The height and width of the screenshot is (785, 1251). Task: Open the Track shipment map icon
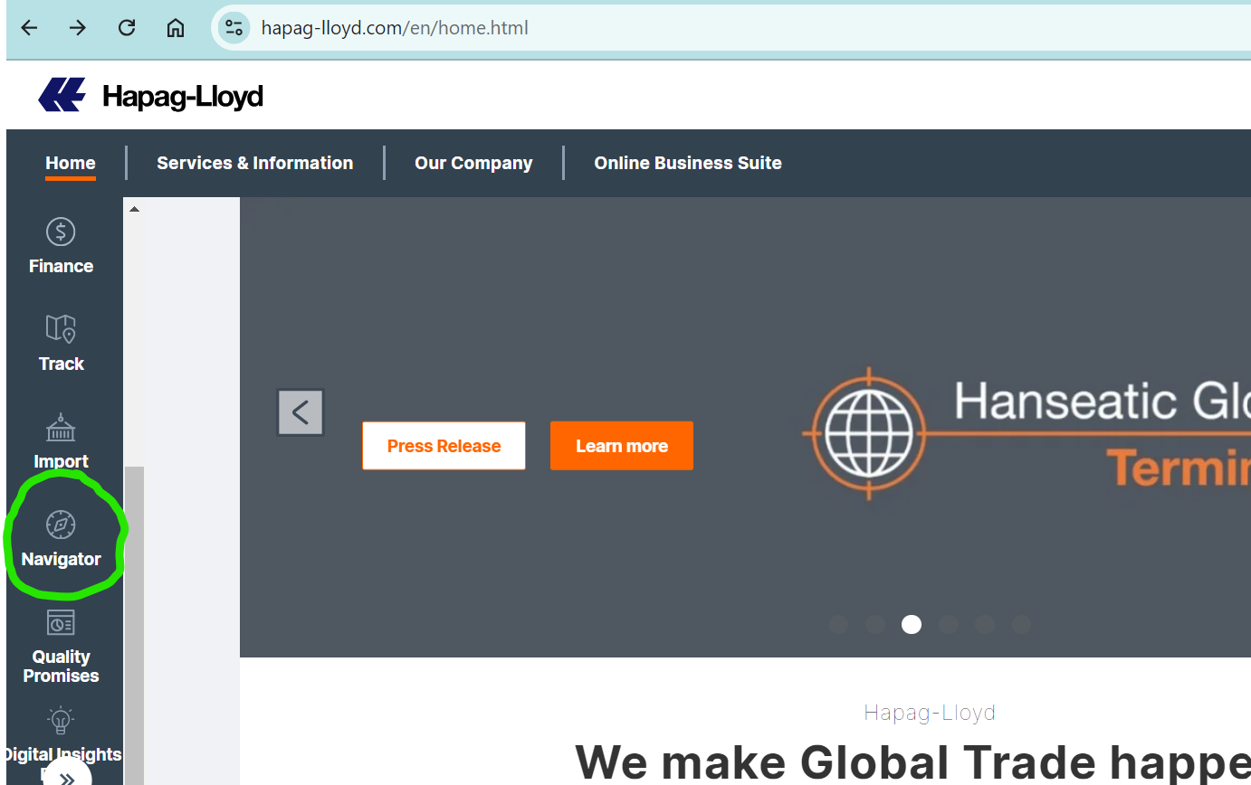61,329
